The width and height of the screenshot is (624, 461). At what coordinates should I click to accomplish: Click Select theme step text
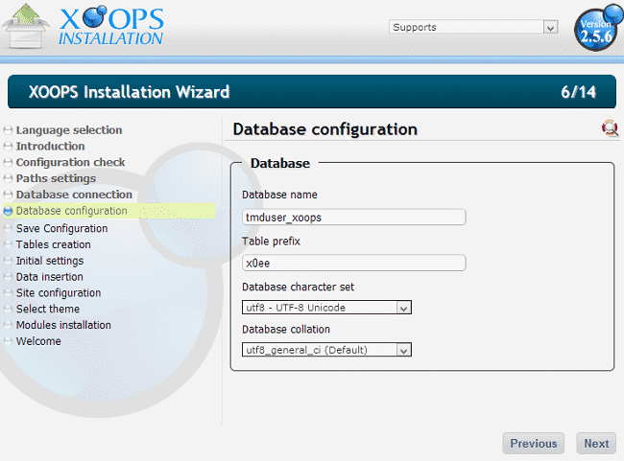[x=48, y=309]
